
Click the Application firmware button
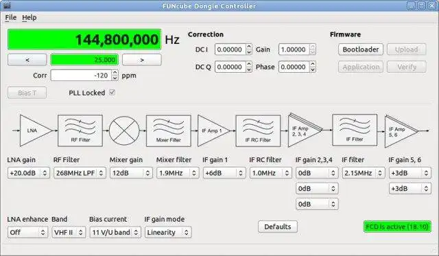coord(361,67)
